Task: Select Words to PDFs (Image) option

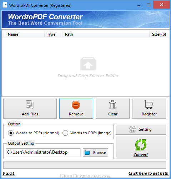Action: (x=65, y=133)
